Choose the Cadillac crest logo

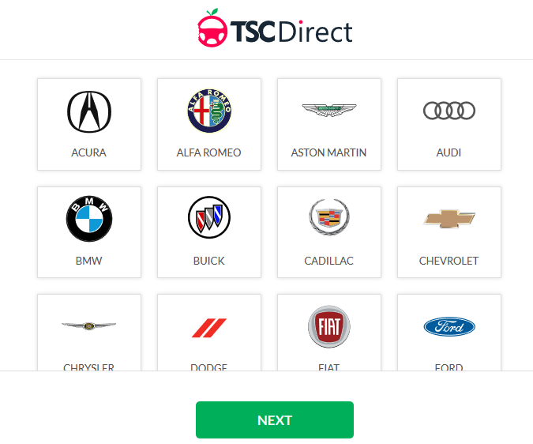tap(329, 217)
